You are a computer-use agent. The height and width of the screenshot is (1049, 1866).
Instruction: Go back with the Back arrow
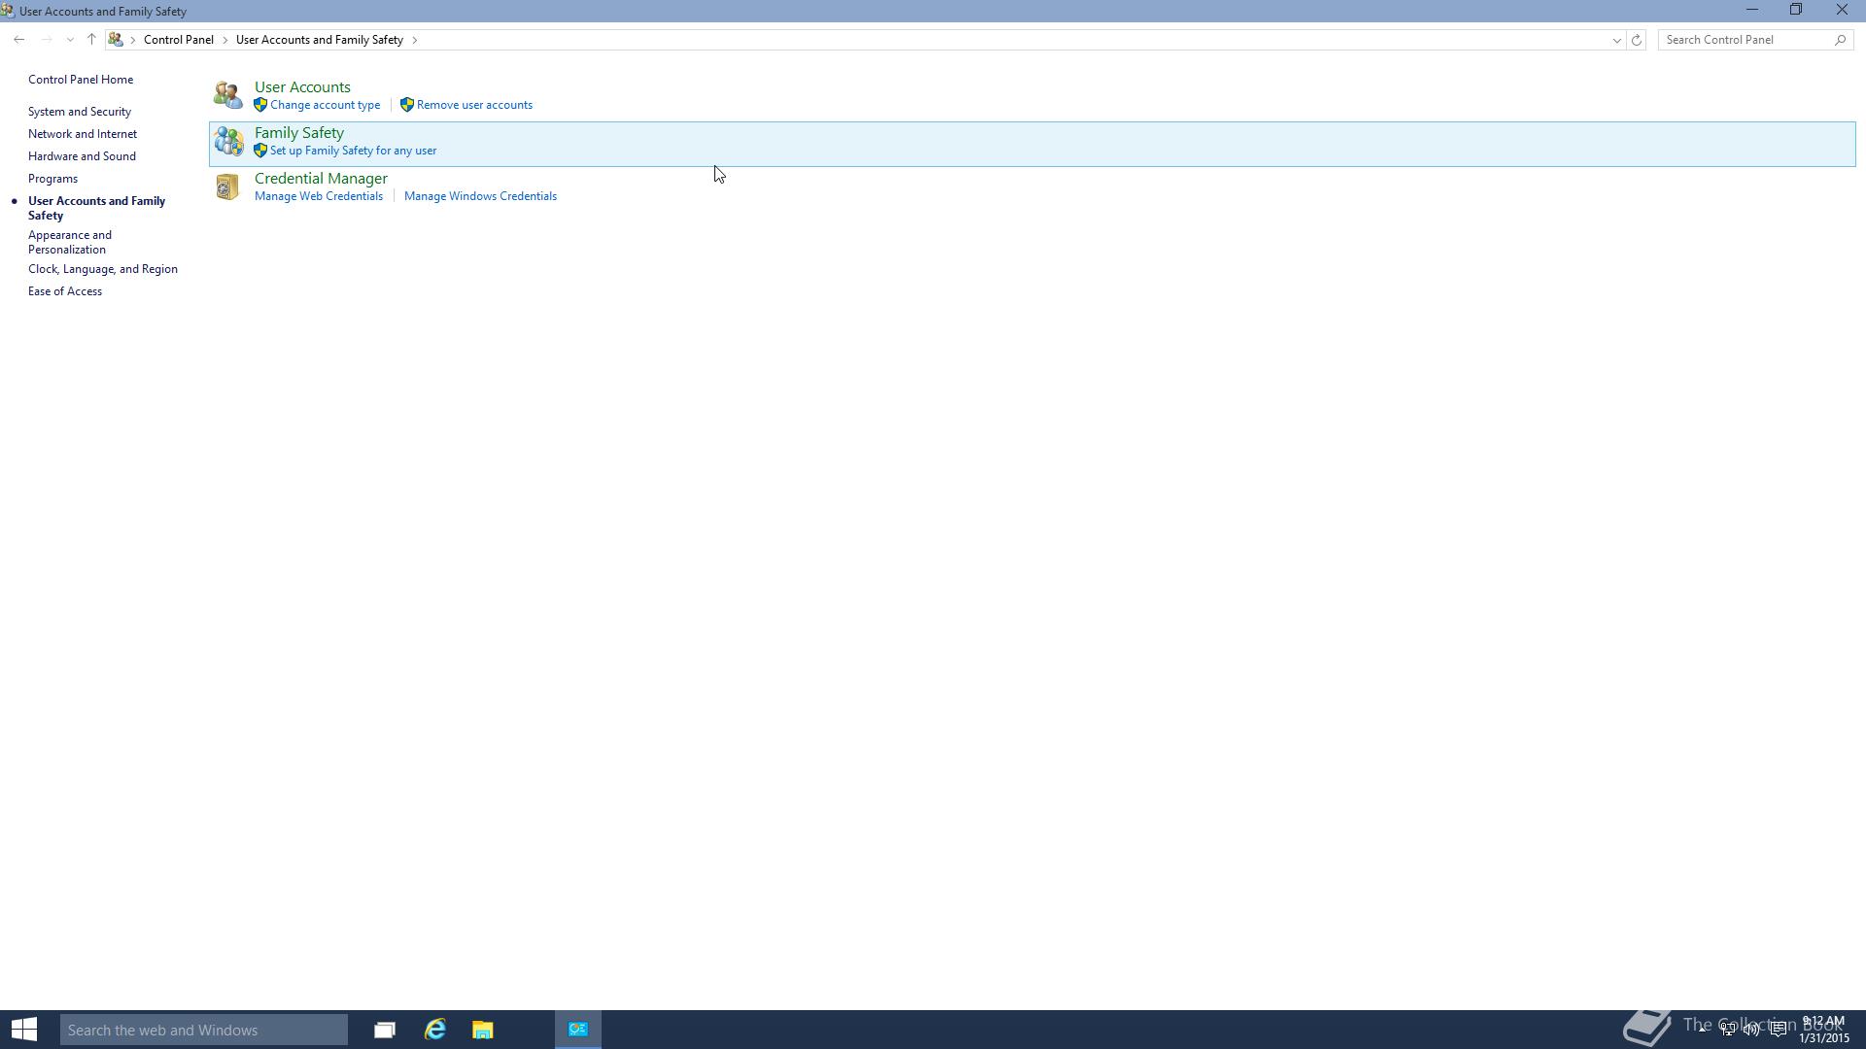(19, 40)
